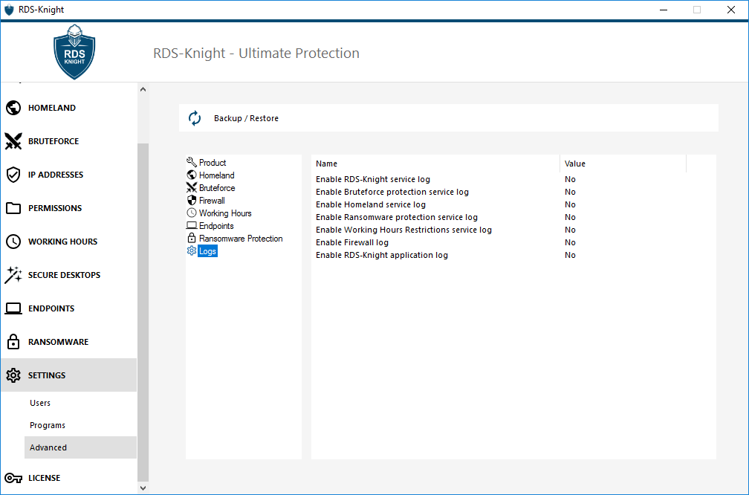749x495 pixels.
Task: Click the Bruteforce swords icon in settings tree
Action: (192, 188)
